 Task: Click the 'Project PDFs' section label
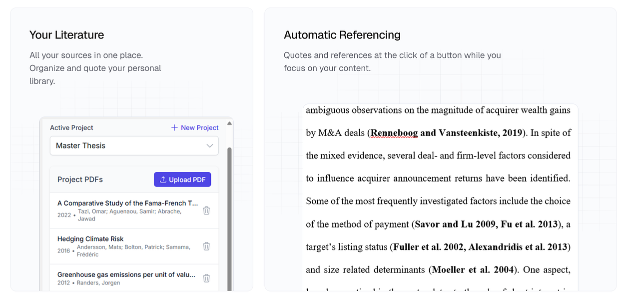[80, 179]
